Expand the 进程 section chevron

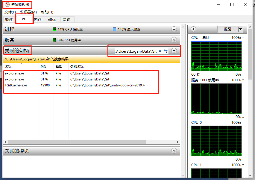[174, 29]
